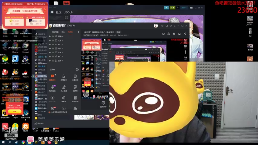
Task: Click the share icon in the stream header
Action: (185, 34)
